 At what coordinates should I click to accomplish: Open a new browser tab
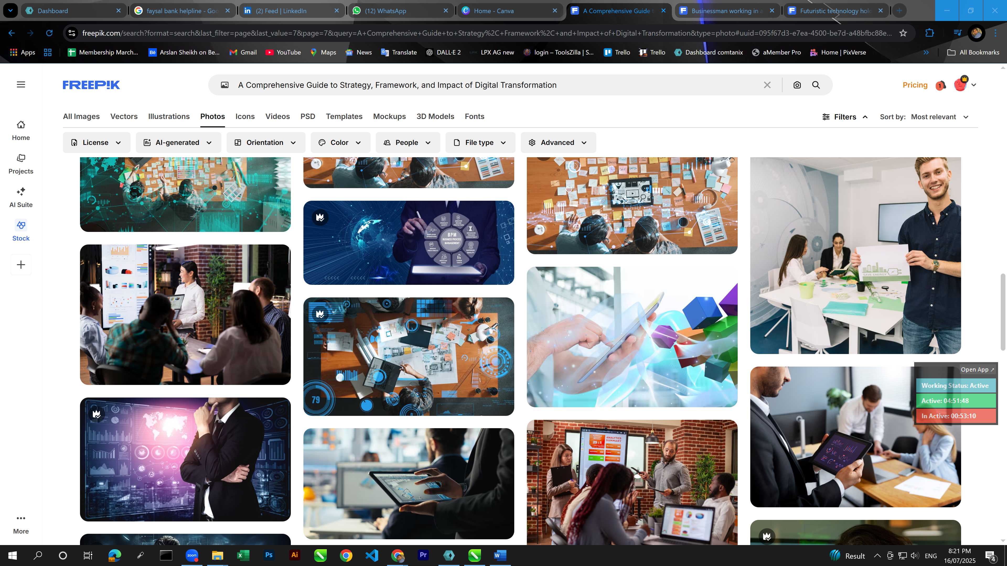[x=899, y=10]
